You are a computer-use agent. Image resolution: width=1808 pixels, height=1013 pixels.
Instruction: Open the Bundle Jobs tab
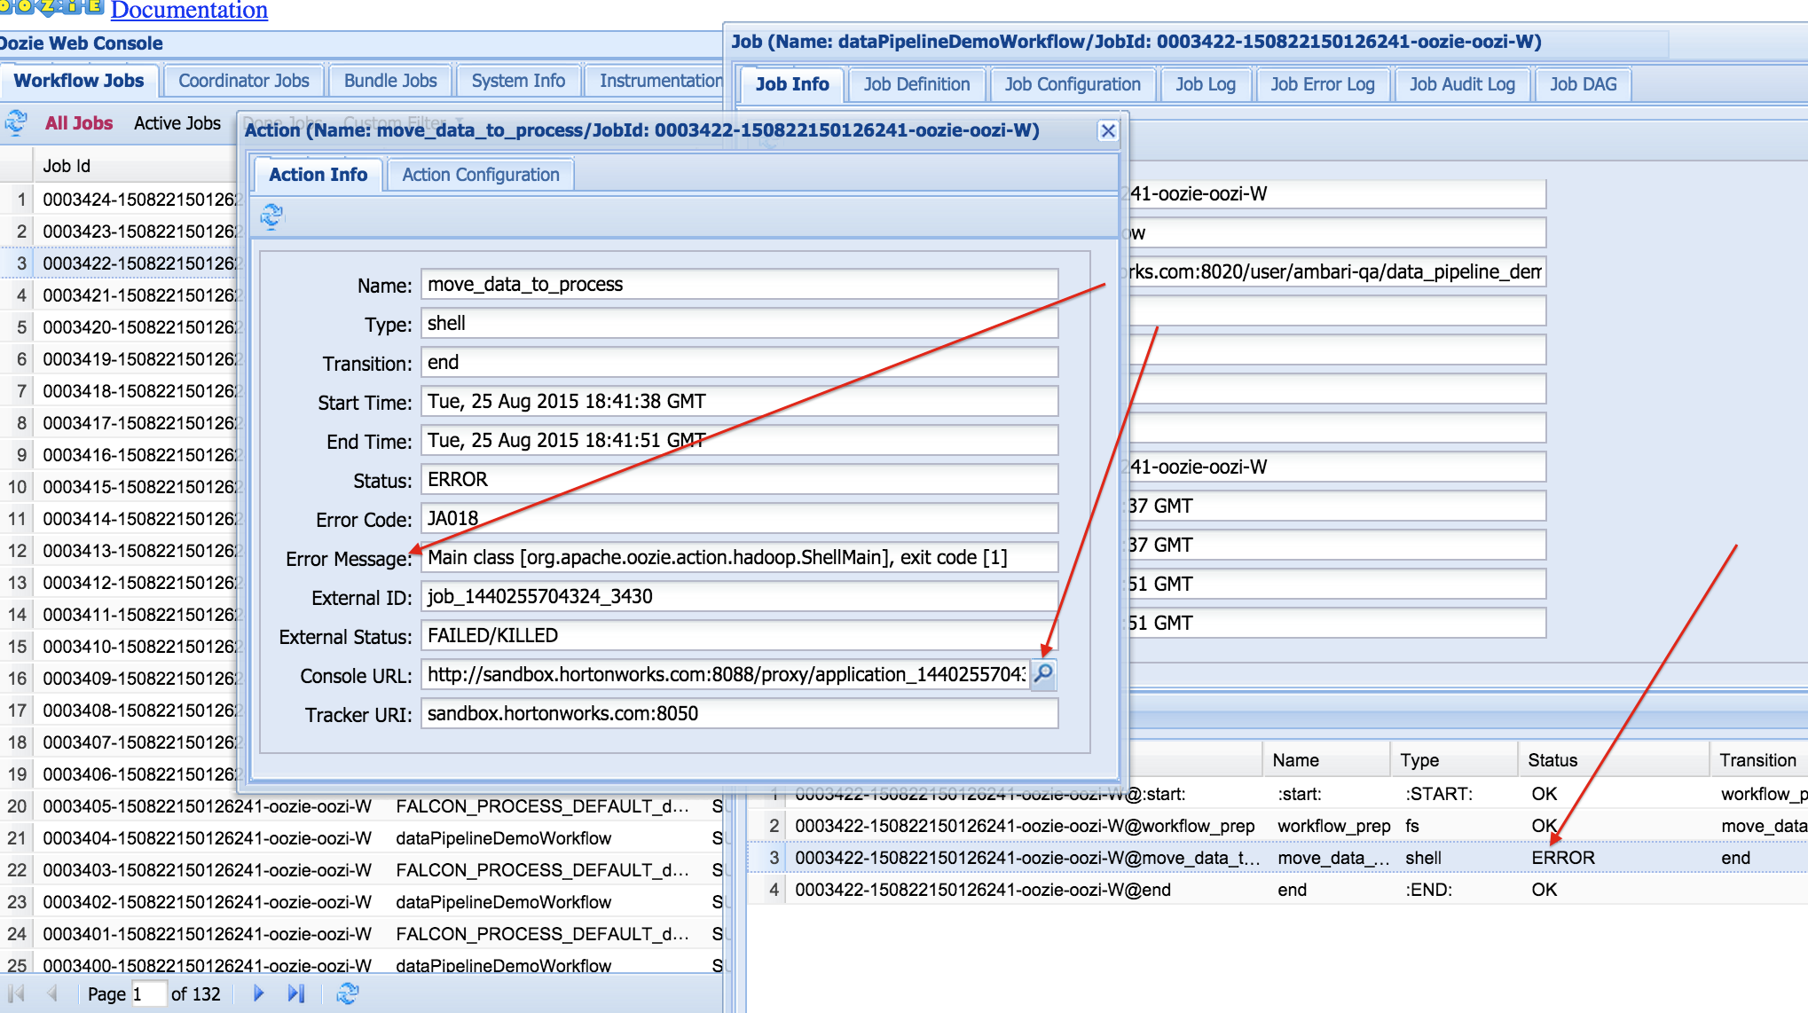point(390,80)
